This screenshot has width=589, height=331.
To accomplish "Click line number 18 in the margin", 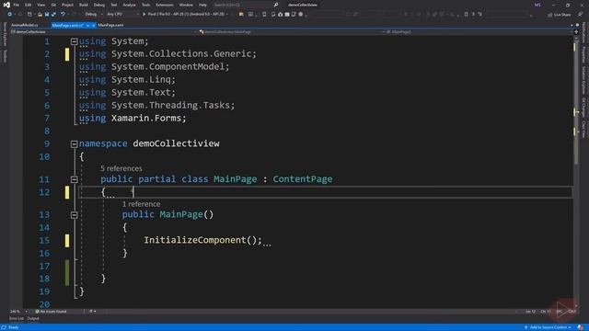I will (x=44, y=279).
